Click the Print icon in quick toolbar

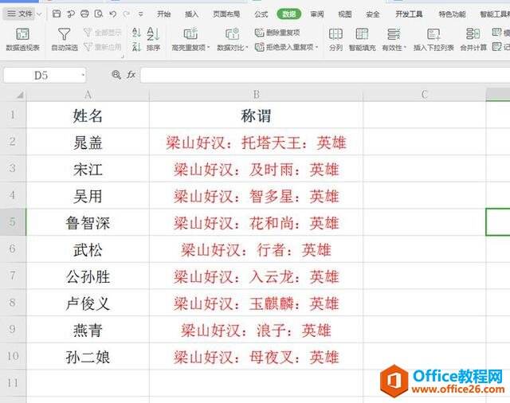click(x=84, y=14)
